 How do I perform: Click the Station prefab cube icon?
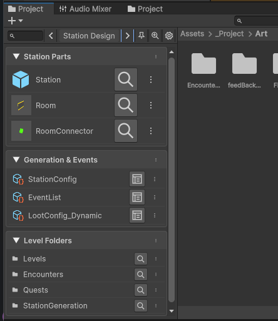click(x=21, y=79)
